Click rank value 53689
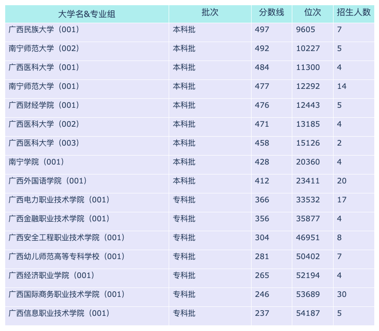Screen dimensions: 379x331 [x=308, y=294]
